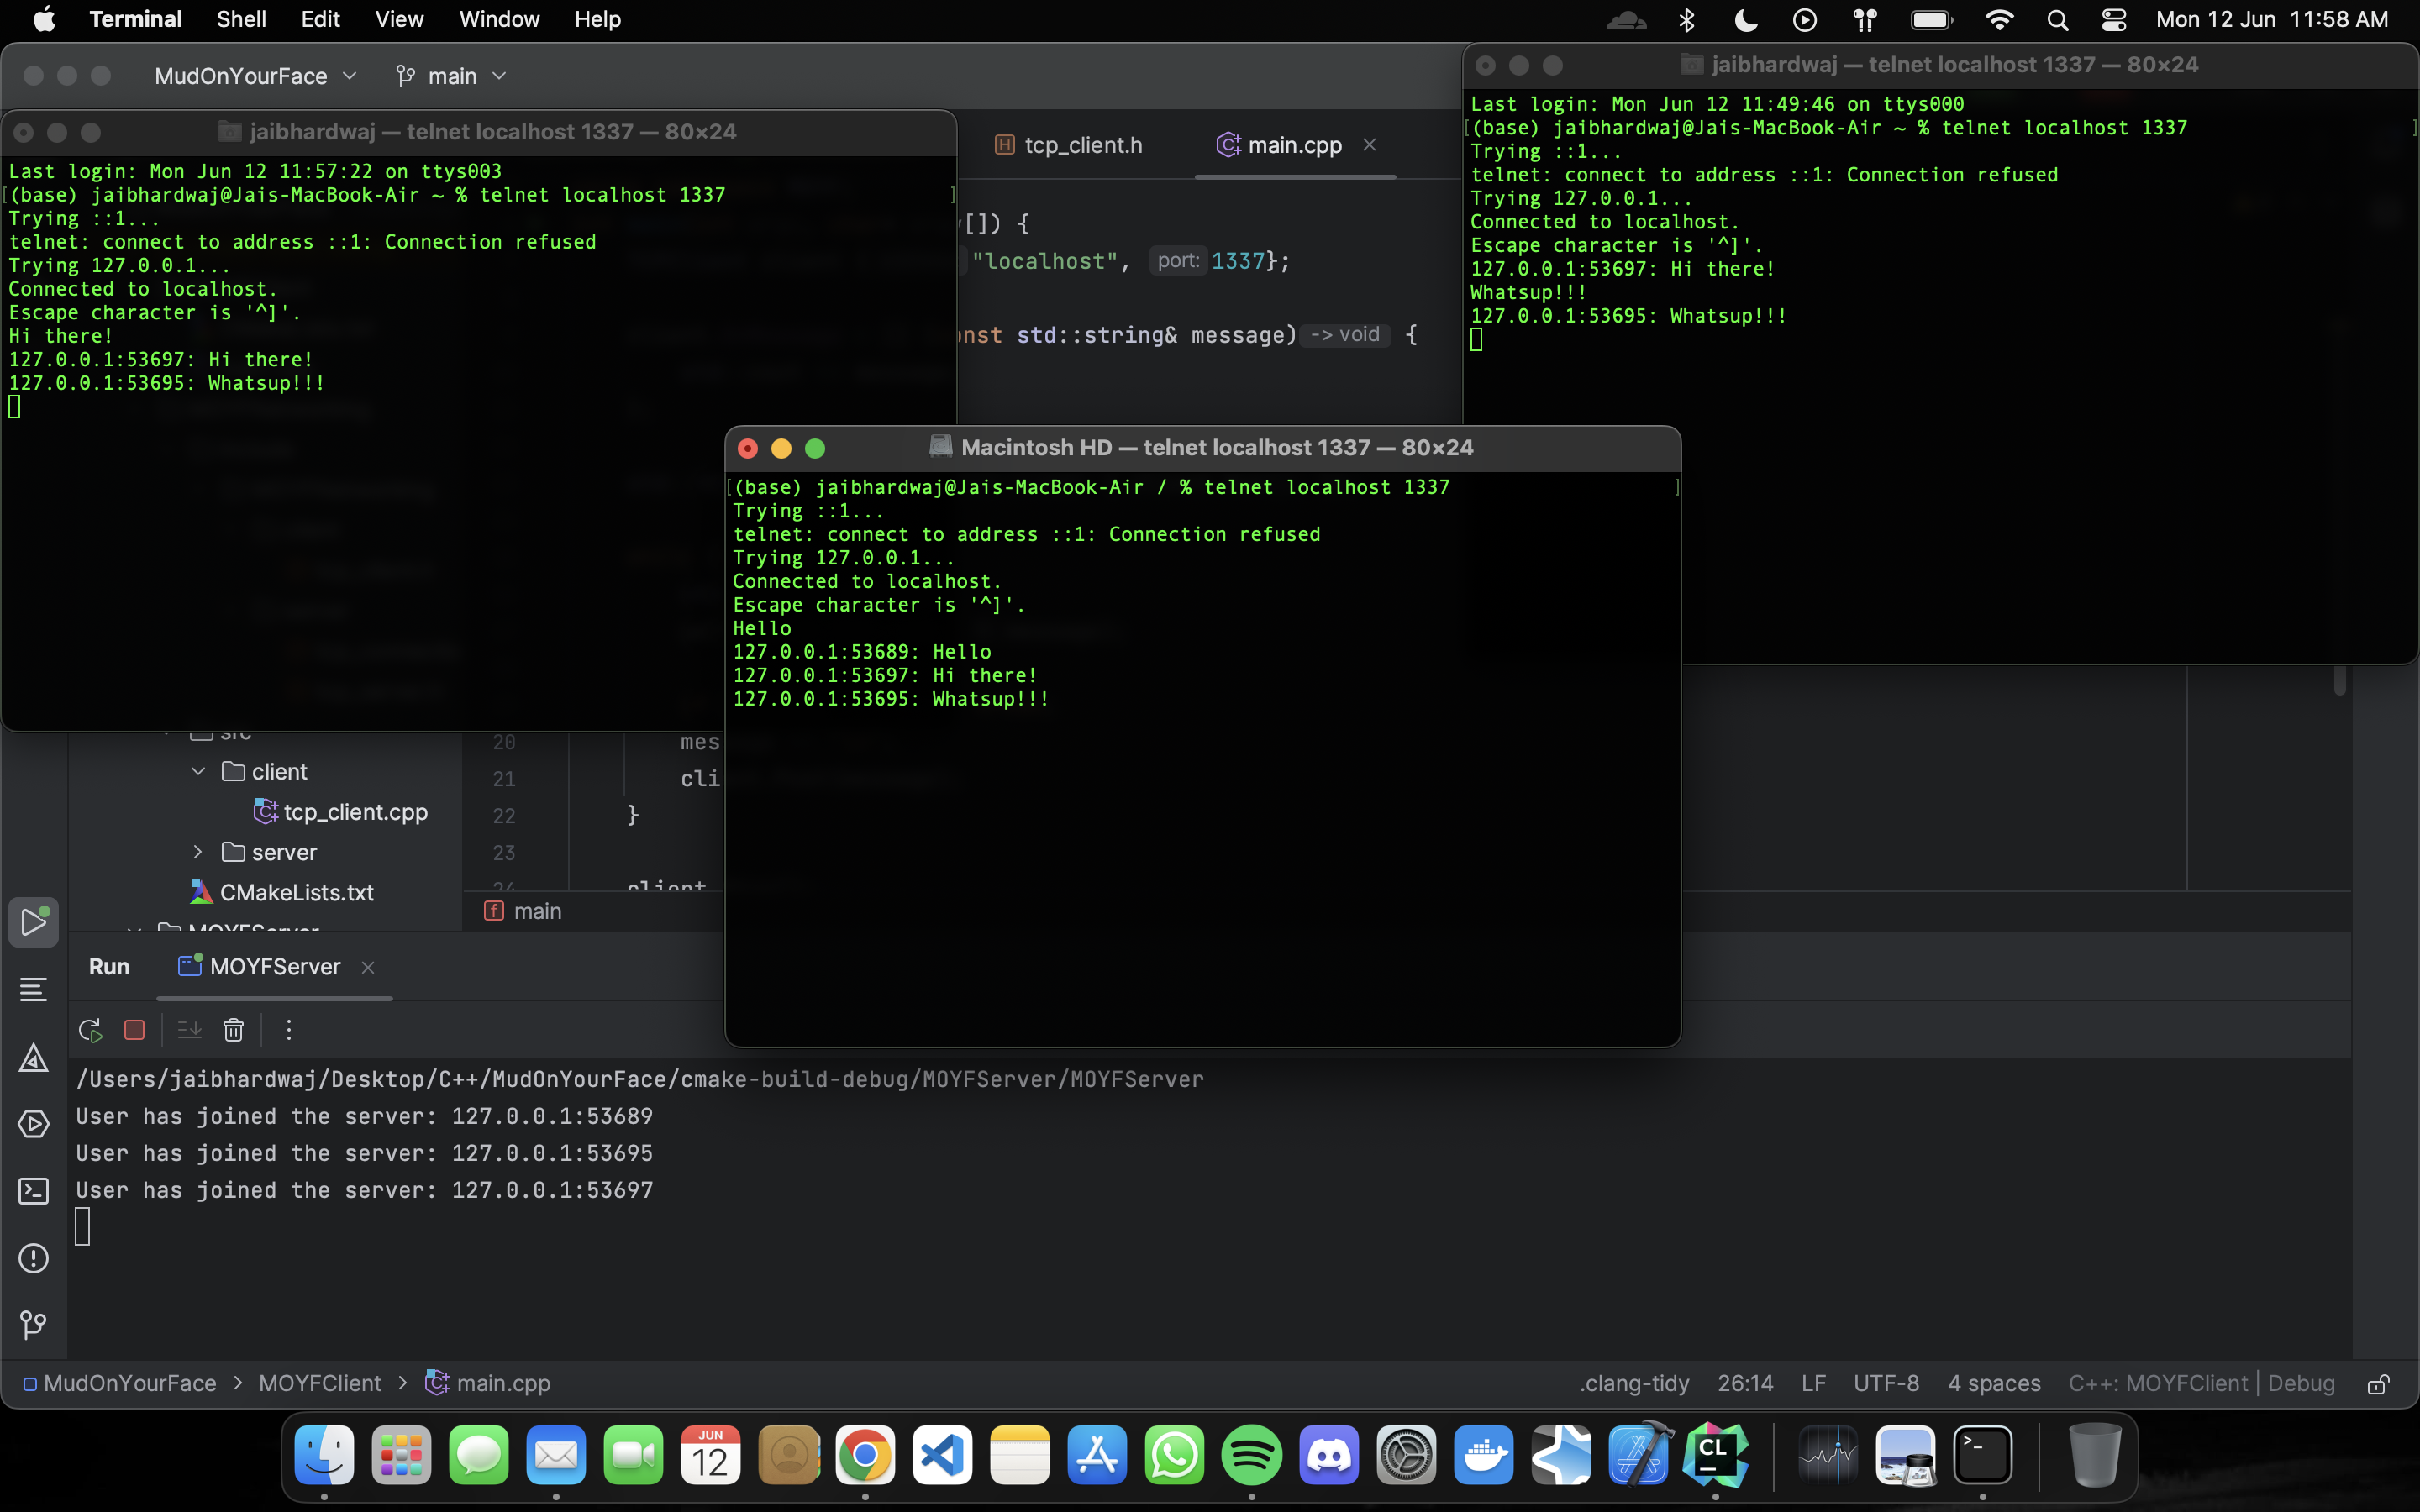This screenshot has height=1512, width=2420.
Task: Clear the run console with the trash icon
Action: point(233,1030)
